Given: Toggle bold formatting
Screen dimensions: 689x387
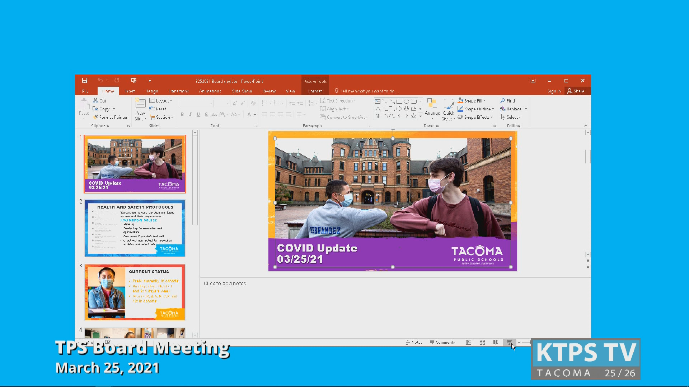Looking at the screenshot, I should 182,114.
